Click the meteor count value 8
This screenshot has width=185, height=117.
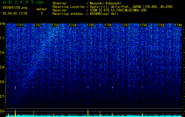pyautogui.click(x=42, y=13)
